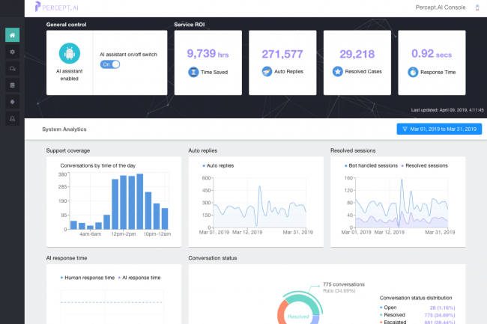Screen dimensions: 487x324
Task: Click the AI response time section title
Action: [67, 258]
